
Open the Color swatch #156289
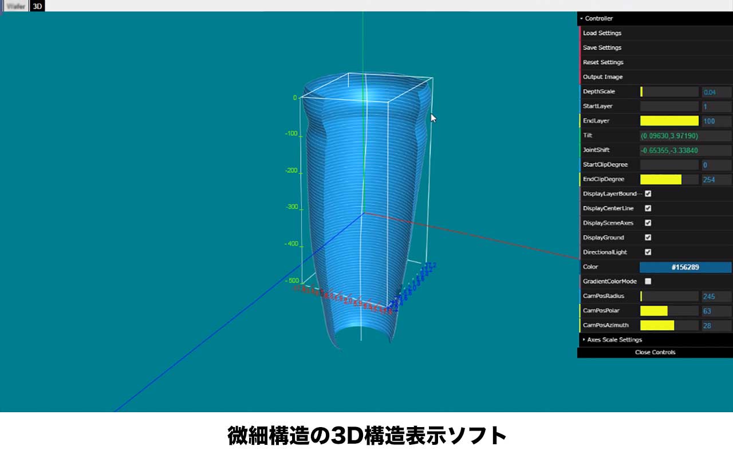[685, 267]
